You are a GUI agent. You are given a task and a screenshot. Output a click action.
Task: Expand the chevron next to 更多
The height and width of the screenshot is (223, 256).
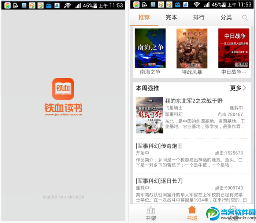(244, 88)
